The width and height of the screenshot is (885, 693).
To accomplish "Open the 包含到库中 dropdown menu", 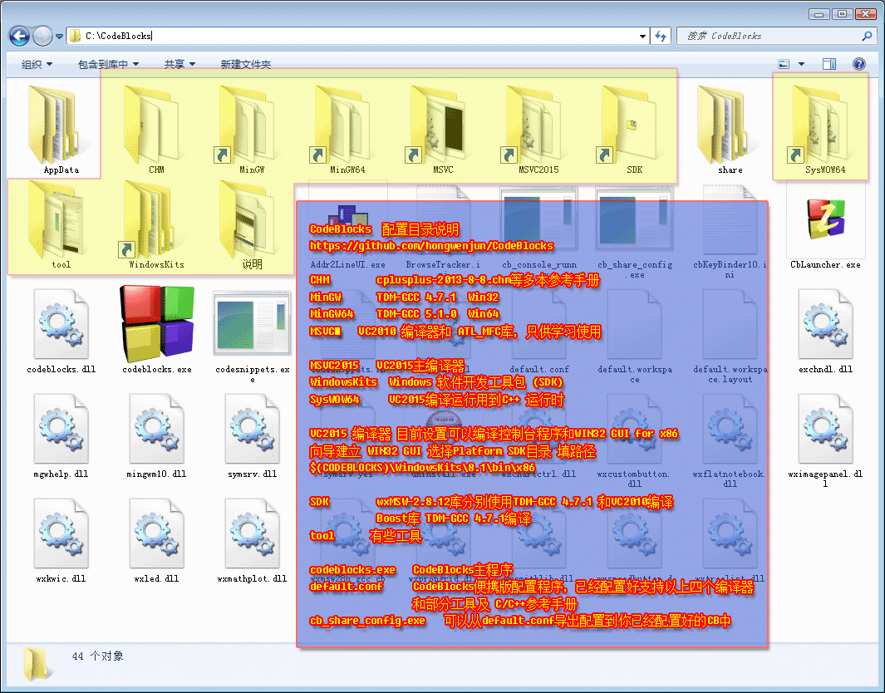I will pyautogui.click(x=108, y=64).
